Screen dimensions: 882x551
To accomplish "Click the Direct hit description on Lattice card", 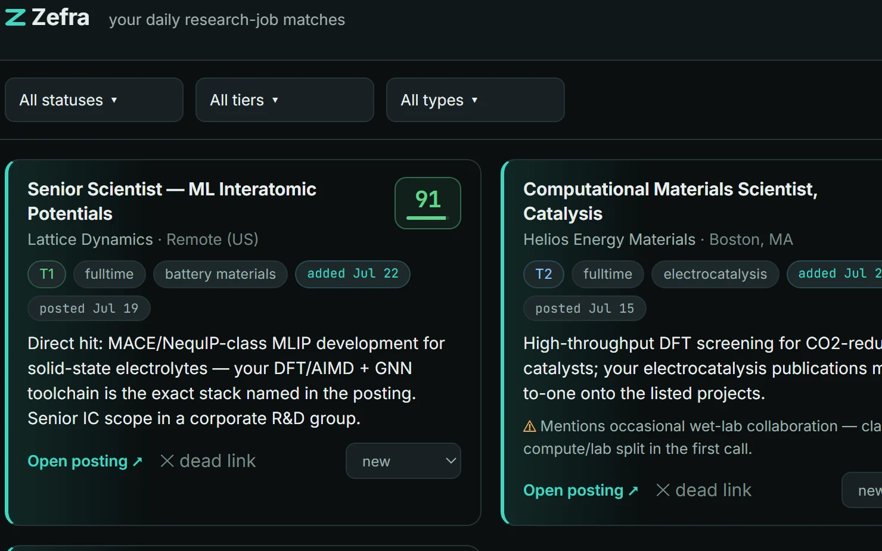I will click(237, 381).
